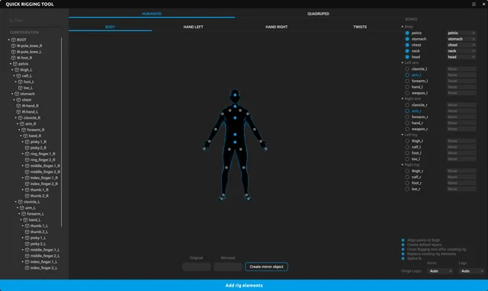Clear the chest bone assignment with its x
Image resolution: width=488 pixels, height=291 pixels.
click(x=474, y=45)
